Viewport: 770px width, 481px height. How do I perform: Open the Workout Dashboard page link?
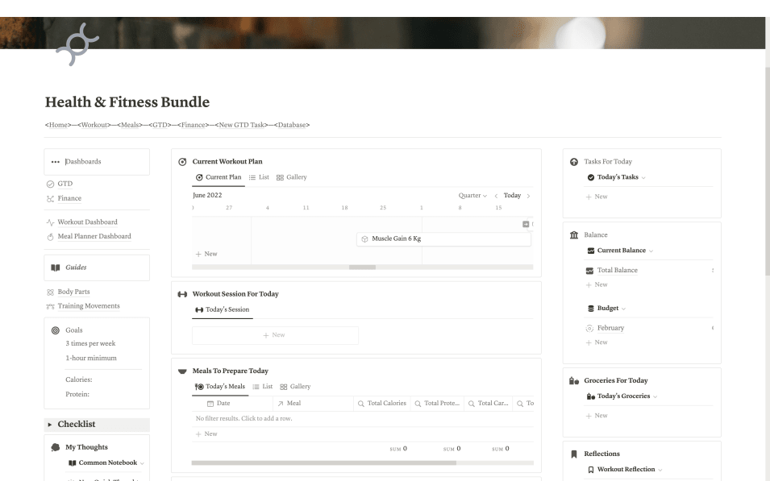coord(87,222)
